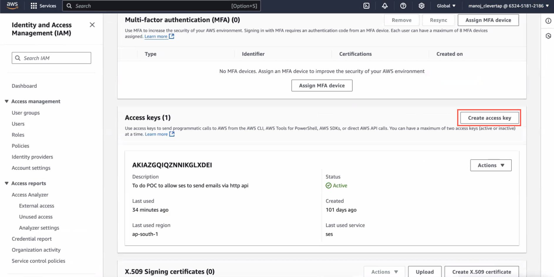This screenshot has width=554, height=277.
Task: Click Create X.509 certificate button
Action: coord(482,272)
